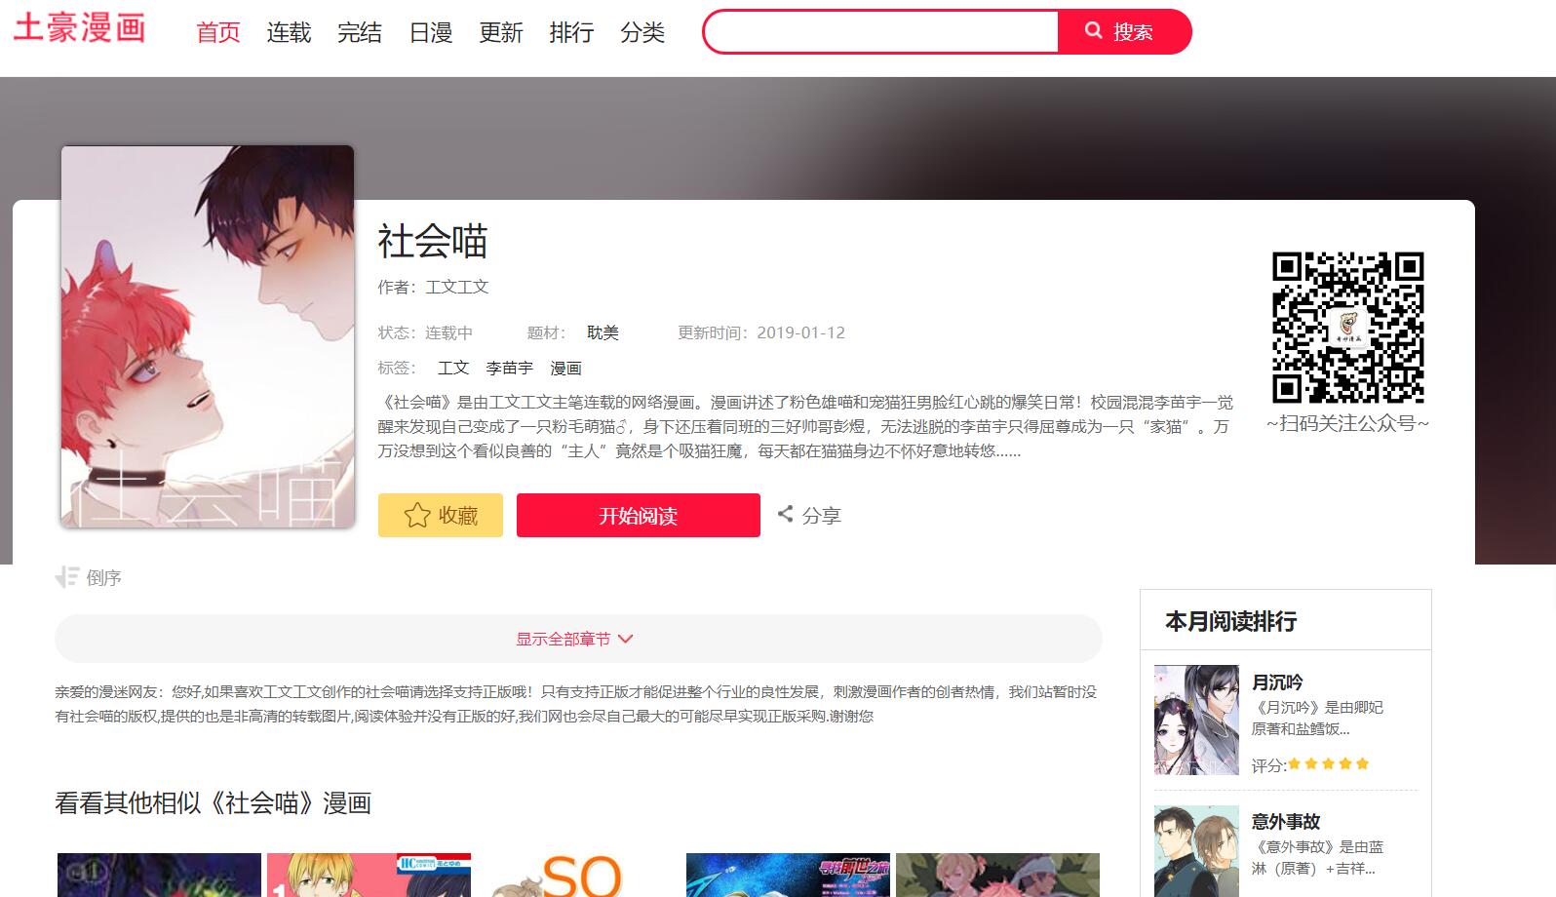Go to 首页 navigation tab
This screenshot has height=897, width=1556.
click(x=218, y=32)
